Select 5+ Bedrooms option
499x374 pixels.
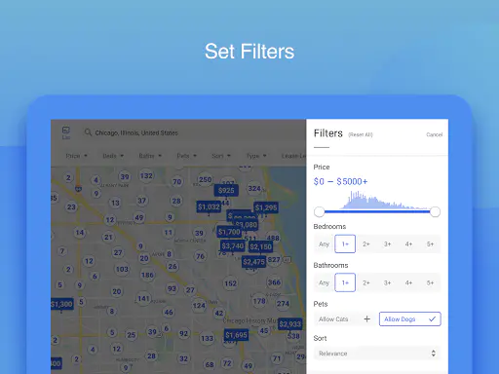(430, 243)
